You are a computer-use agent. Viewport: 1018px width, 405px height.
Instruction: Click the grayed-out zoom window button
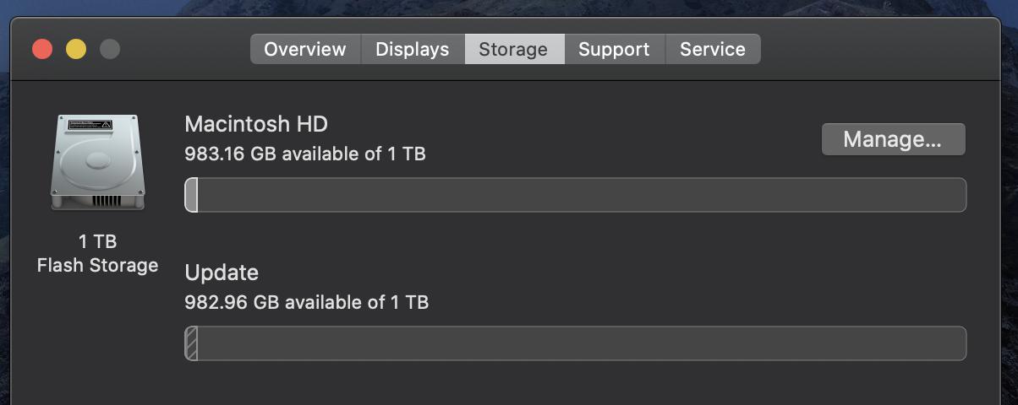(x=110, y=49)
